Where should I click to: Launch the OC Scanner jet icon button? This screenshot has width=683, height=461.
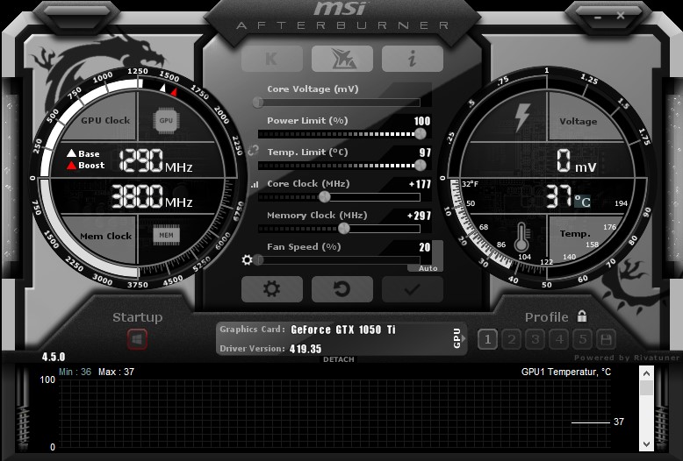[342, 59]
